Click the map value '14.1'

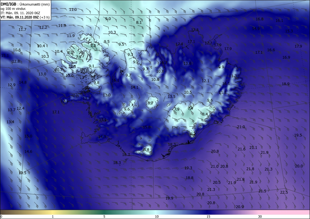[x=135, y=87]
